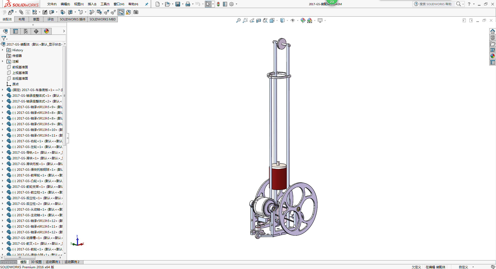
Task: Open DisplayManager color wheel tab
Action: pos(47,31)
